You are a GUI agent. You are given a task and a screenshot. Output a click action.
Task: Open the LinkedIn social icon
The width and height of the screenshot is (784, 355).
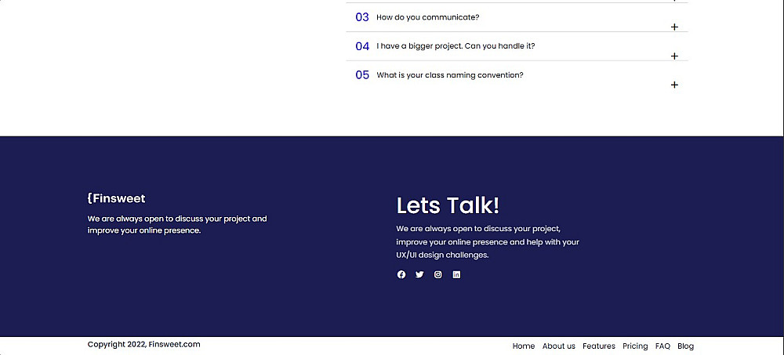(x=456, y=274)
